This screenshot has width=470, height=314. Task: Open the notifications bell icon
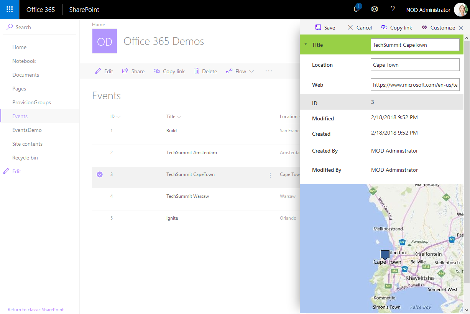pyautogui.click(x=357, y=10)
